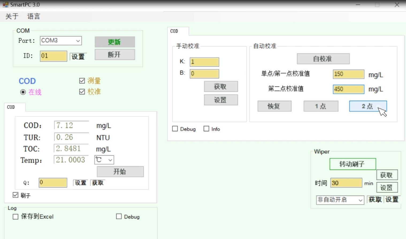Click the 恢复 restore button

[274, 106]
